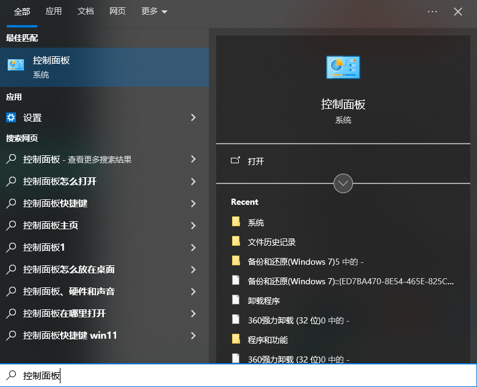Click search icon beside 控制面板怎么放在桌面
The height and width of the screenshot is (387, 477).
[x=11, y=269]
